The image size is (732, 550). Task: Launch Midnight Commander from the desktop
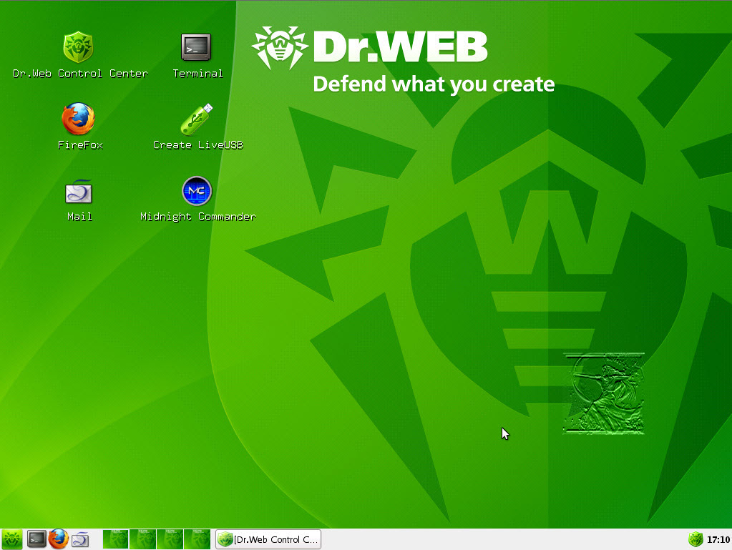coord(197,192)
